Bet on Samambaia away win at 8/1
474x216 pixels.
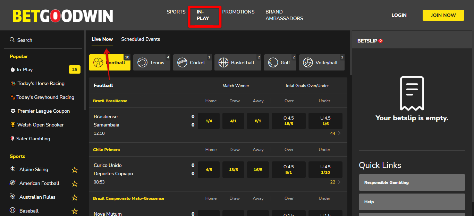click(258, 121)
